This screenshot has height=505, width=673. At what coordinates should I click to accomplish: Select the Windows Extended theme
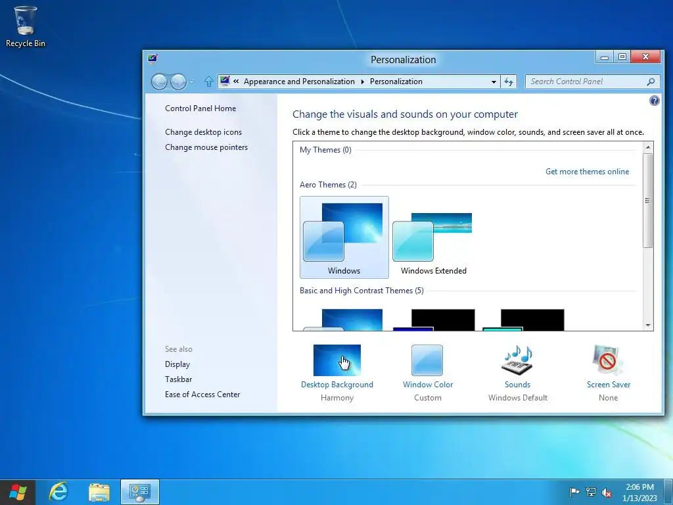(434, 237)
